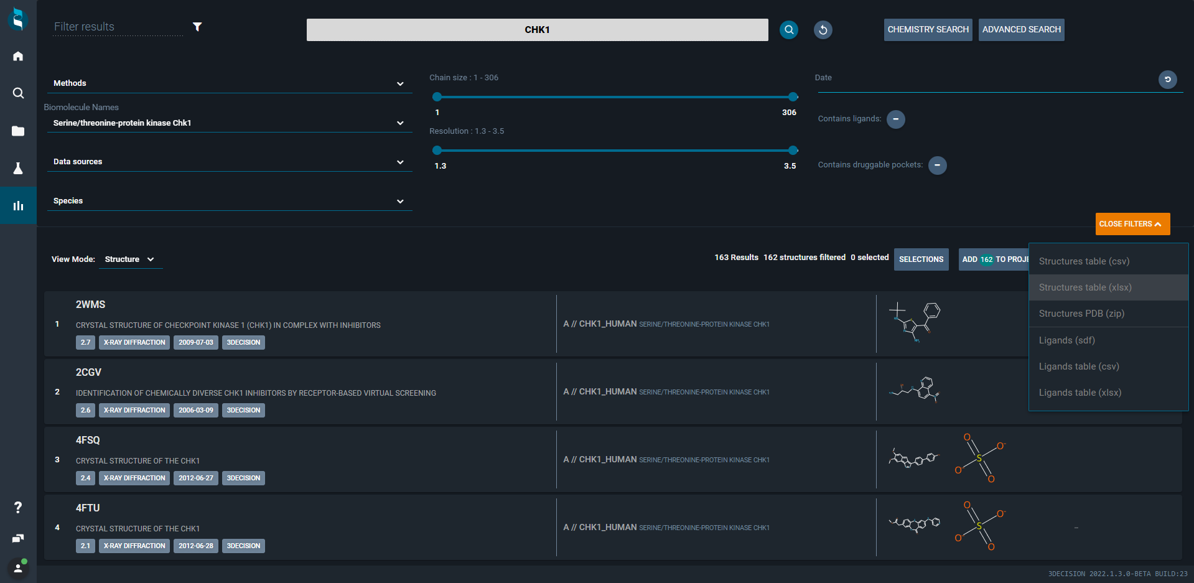Viewport: 1194px width, 583px height.
Task: Choose Ligands (sdf) export
Action: [1109, 340]
